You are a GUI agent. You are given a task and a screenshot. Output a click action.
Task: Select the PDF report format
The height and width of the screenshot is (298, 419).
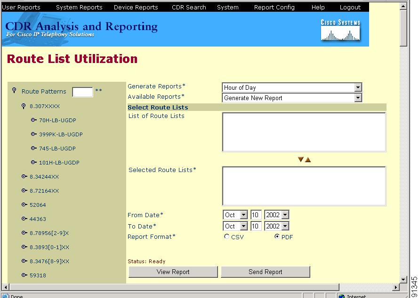[277, 236]
